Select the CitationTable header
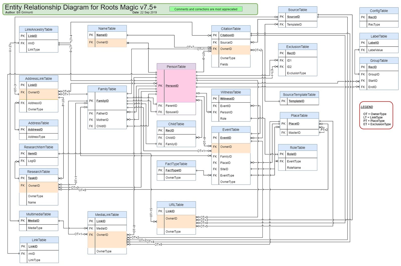This screenshot has height=266, width=401. (231, 29)
